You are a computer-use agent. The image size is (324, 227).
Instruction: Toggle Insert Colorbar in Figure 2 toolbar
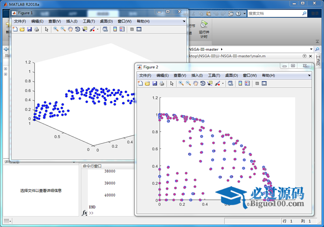240,84
